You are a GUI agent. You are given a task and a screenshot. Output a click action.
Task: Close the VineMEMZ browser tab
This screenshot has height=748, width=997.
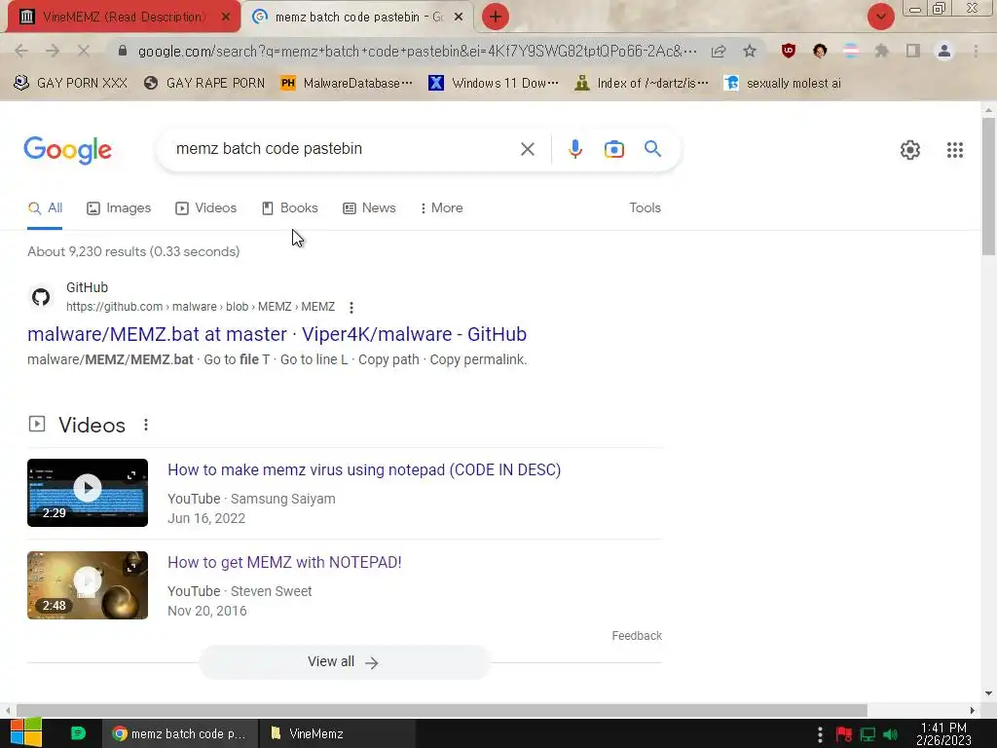[226, 18]
